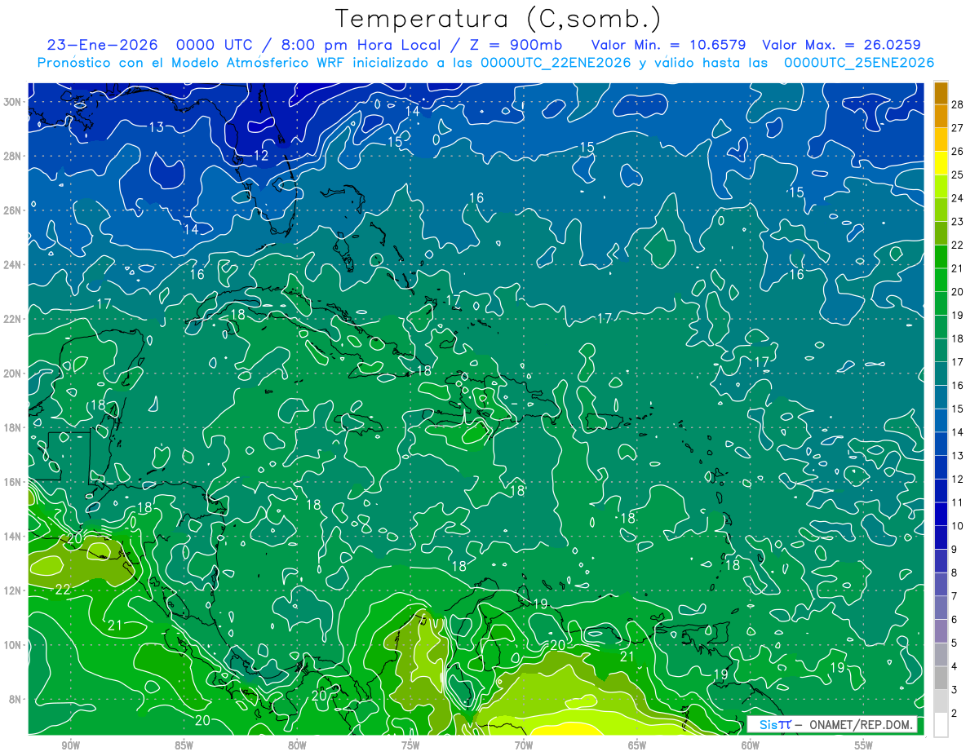
Task: Select the "0000UTC_25ENE2026" valid-until timestamp
Action: click(x=858, y=63)
